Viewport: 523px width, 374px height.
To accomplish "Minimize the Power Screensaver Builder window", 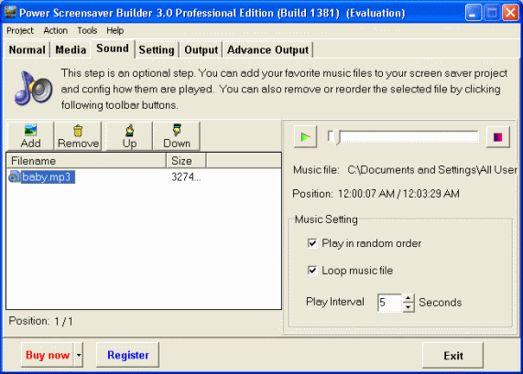I will (x=473, y=13).
